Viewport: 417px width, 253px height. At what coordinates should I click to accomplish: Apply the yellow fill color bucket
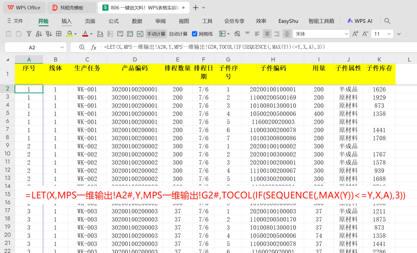point(69,34)
